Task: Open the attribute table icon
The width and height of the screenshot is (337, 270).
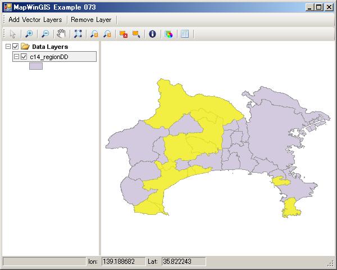Action: (x=185, y=34)
